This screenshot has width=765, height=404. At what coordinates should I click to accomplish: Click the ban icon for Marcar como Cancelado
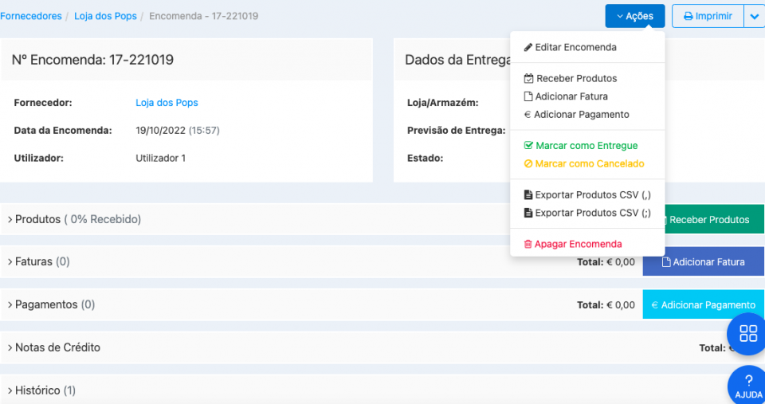coord(528,164)
